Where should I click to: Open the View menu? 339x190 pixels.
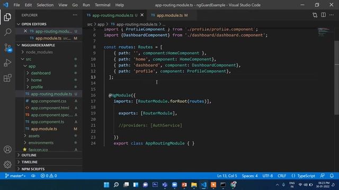pos(63,5)
